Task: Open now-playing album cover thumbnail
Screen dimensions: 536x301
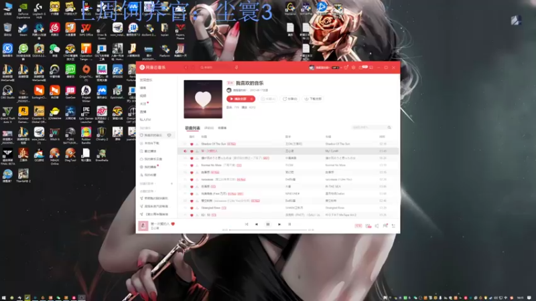Action: point(143,225)
